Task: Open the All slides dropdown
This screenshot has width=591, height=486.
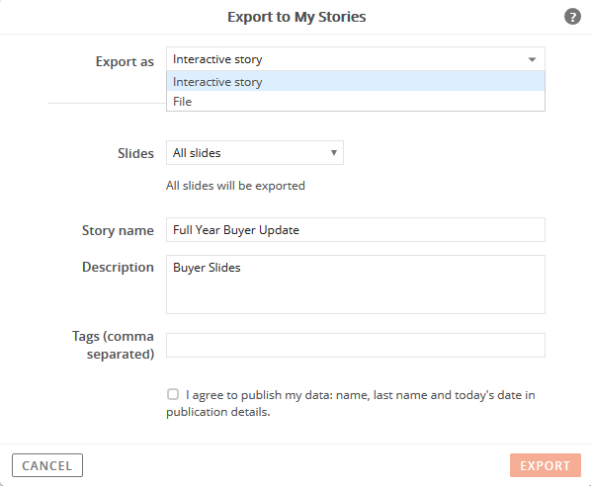Action: pyautogui.click(x=254, y=152)
